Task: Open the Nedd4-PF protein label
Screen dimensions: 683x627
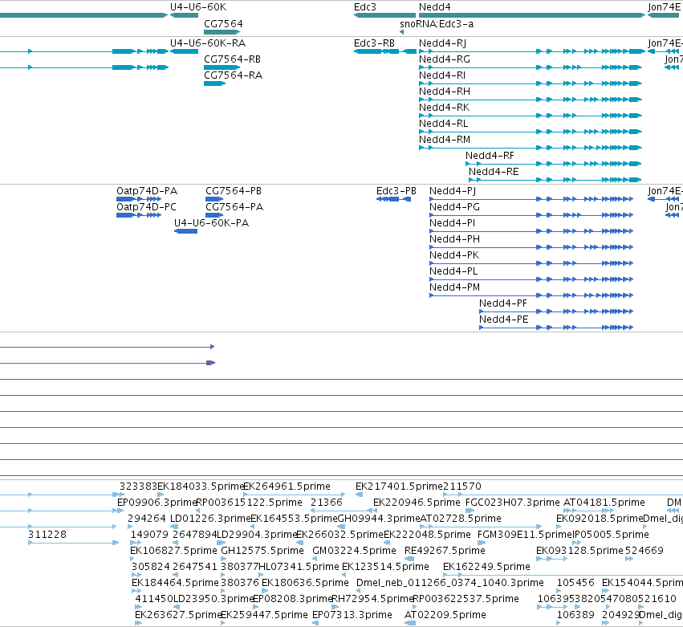Action: coord(503,303)
